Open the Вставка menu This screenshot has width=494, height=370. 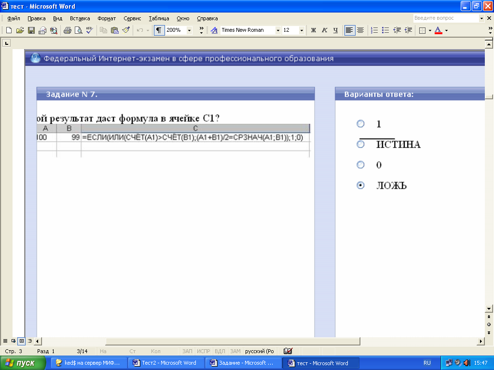click(80, 18)
